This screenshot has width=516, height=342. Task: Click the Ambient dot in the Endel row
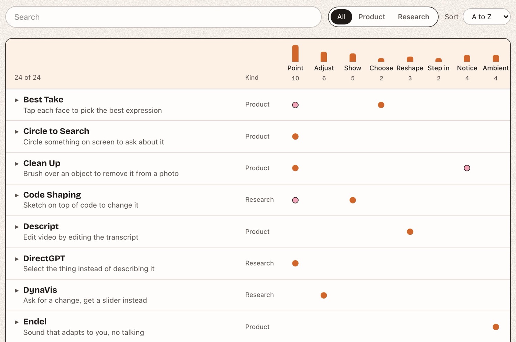pos(496,327)
